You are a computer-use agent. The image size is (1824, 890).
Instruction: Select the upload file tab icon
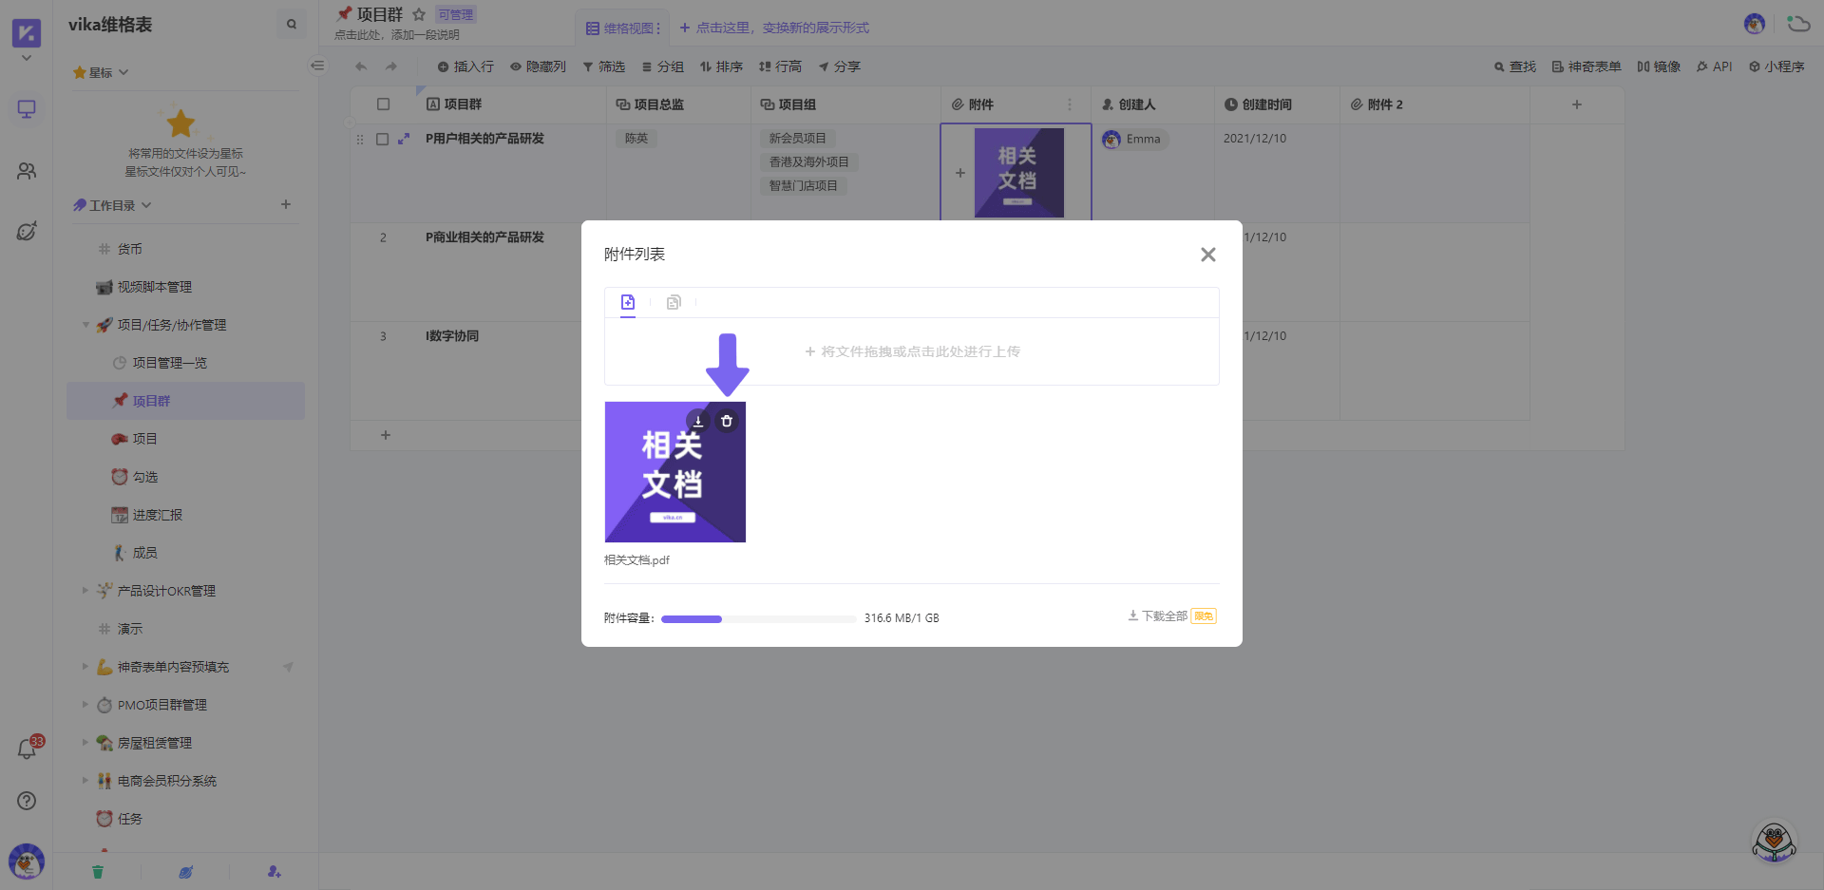point(628,302)
